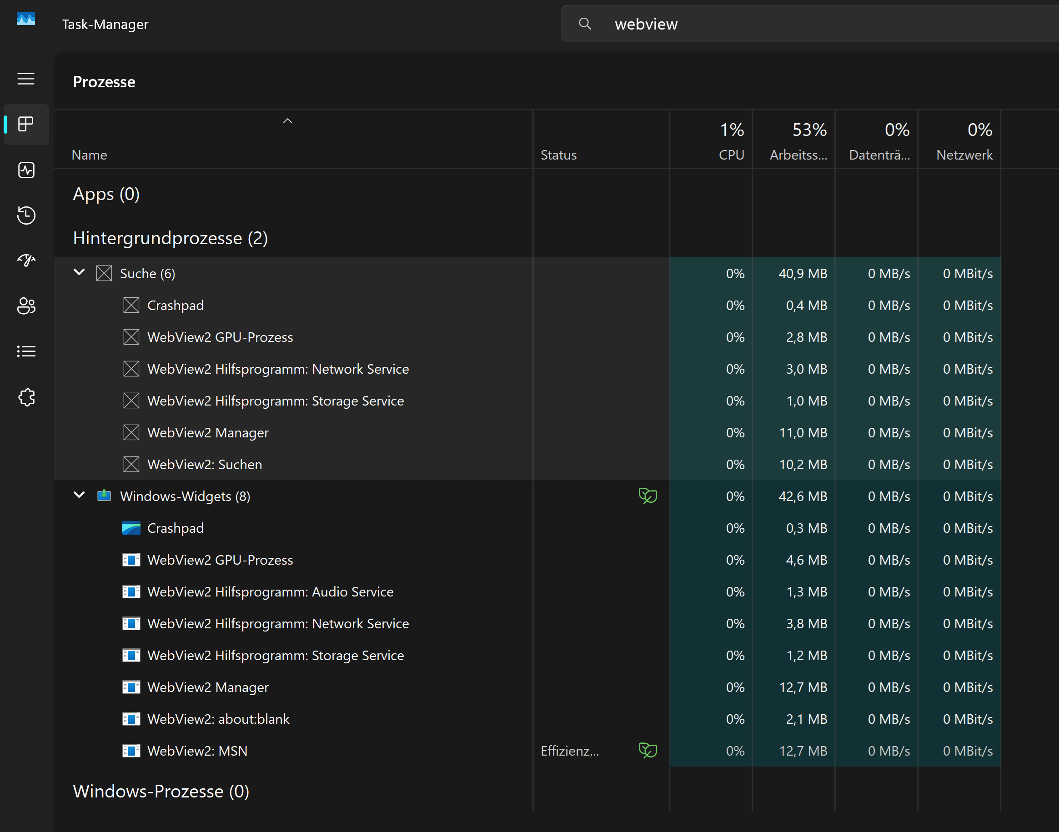Sort by CPU column header
Image resolution: width=1059 pixels, height=832 pixels.
pos(731,155)
